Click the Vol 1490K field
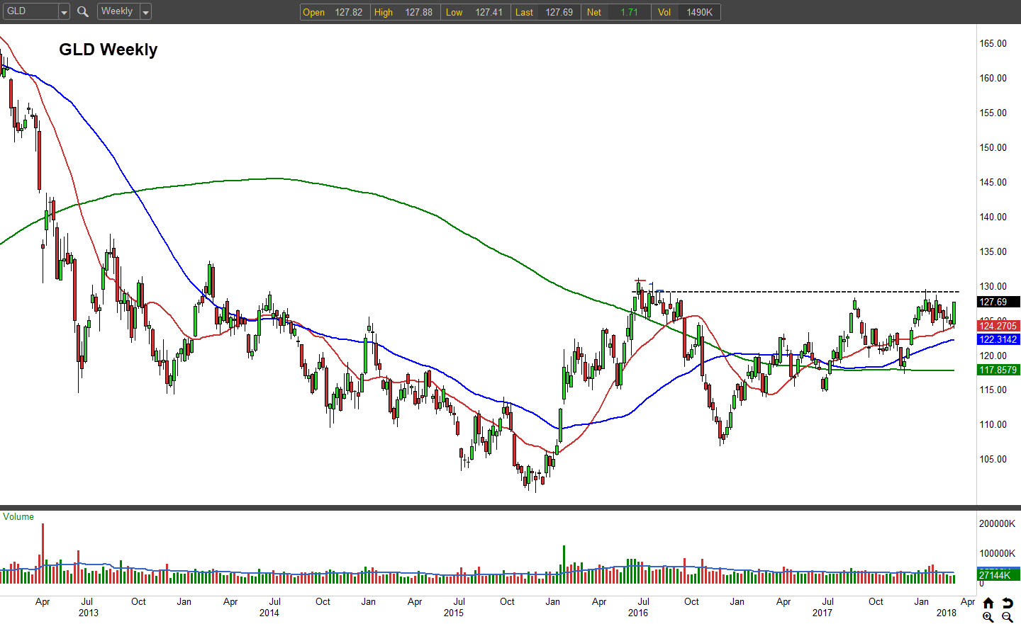Viewport: 1021px width, 624px height. (686, 12)
